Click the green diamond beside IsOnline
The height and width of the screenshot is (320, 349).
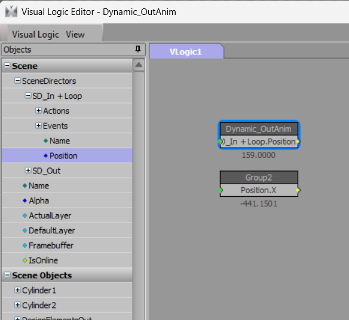point(25,260)
